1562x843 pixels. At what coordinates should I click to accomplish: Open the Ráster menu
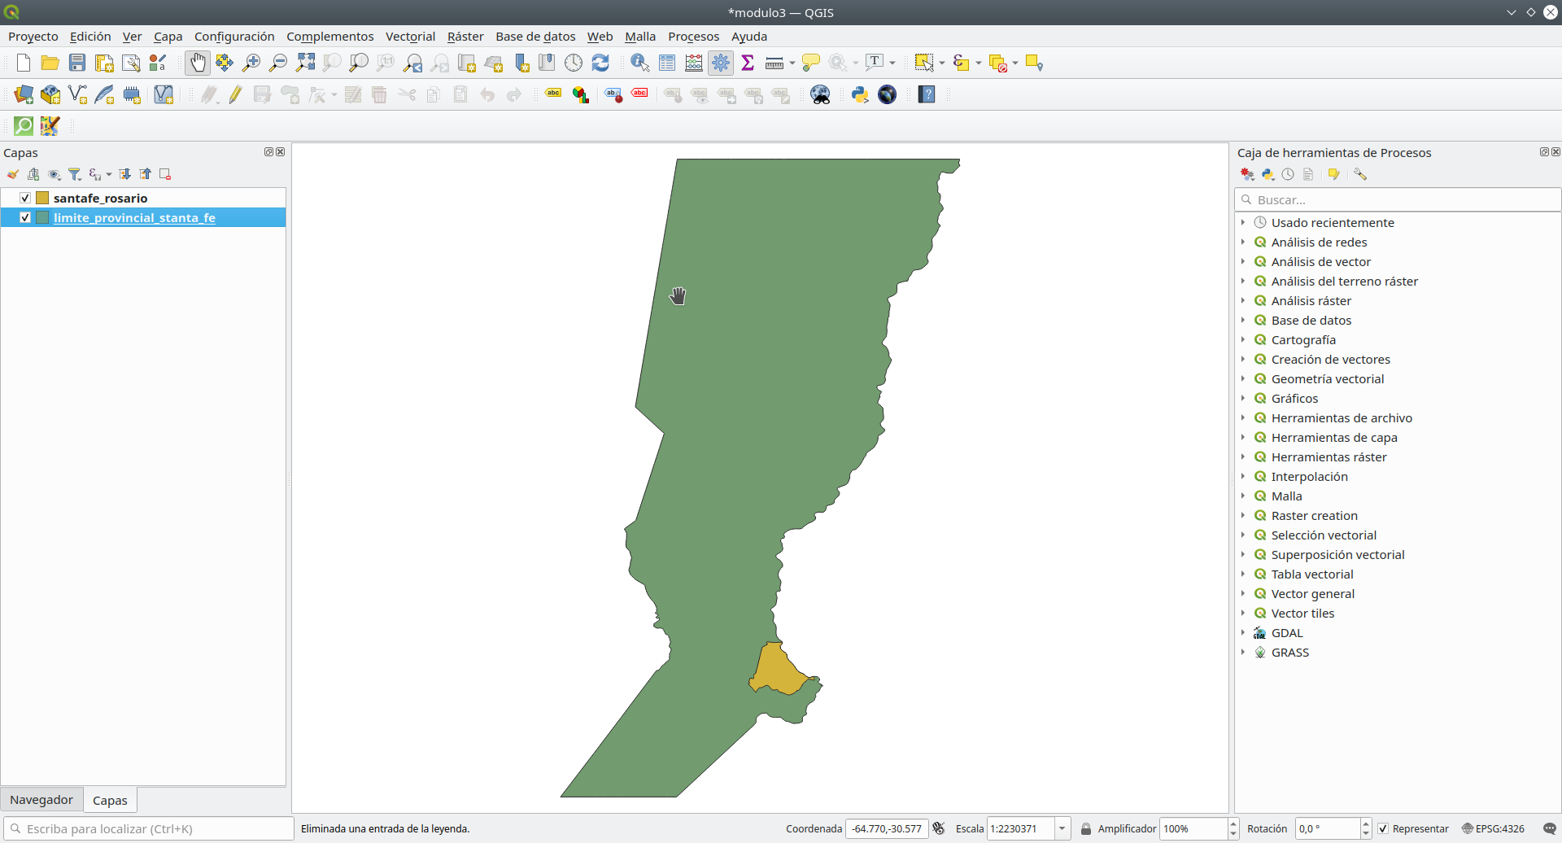(465, 36)
